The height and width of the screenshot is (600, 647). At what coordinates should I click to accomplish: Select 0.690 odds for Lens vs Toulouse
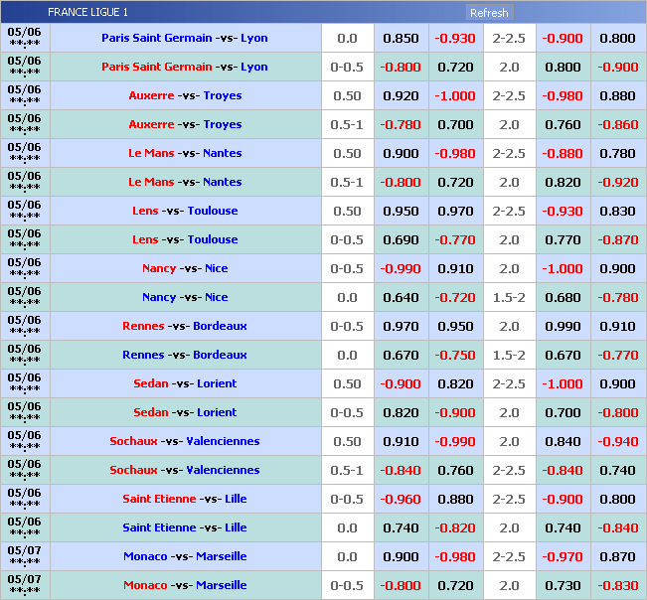tap(401, 240)
